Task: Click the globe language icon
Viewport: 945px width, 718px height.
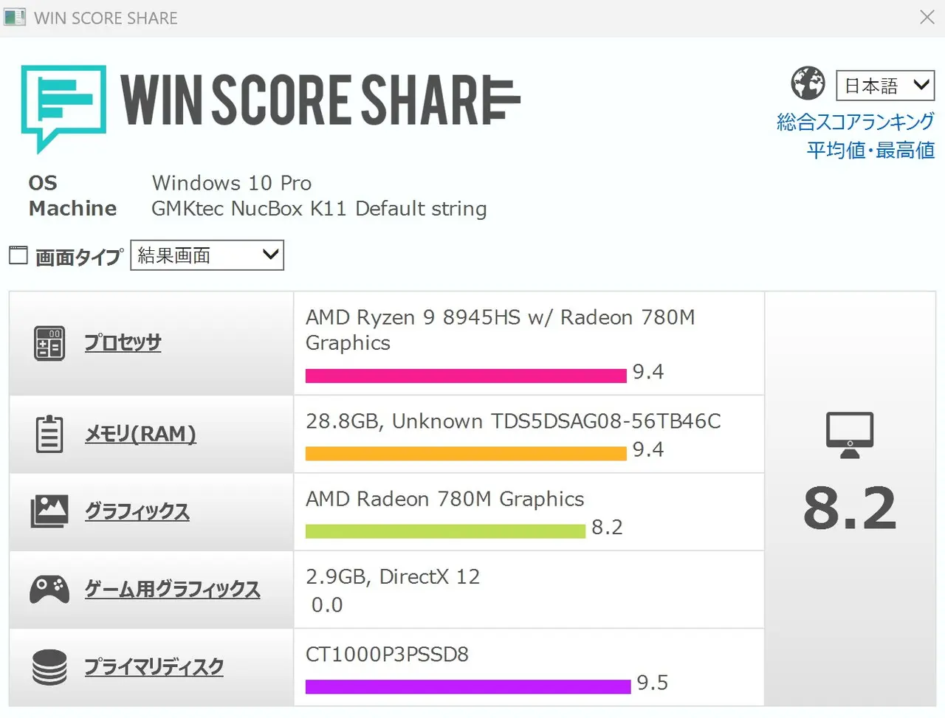Action: [808, 83]
